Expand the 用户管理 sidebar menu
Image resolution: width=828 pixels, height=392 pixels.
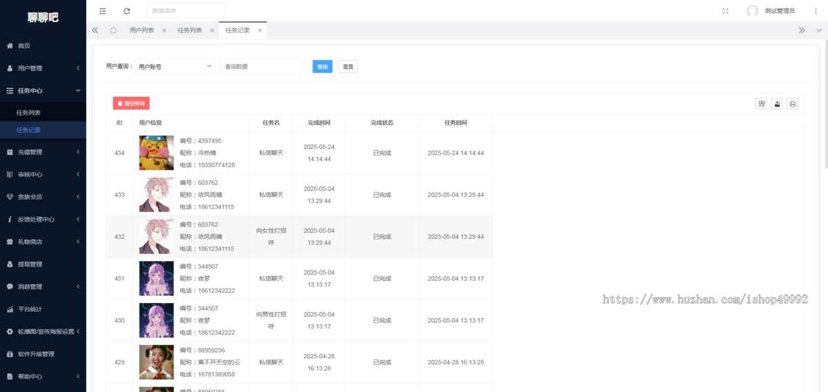[x=43, y=68]
